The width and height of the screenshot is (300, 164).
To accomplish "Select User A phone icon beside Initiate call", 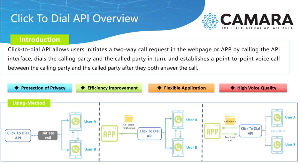I will click(x=75, y=122).
